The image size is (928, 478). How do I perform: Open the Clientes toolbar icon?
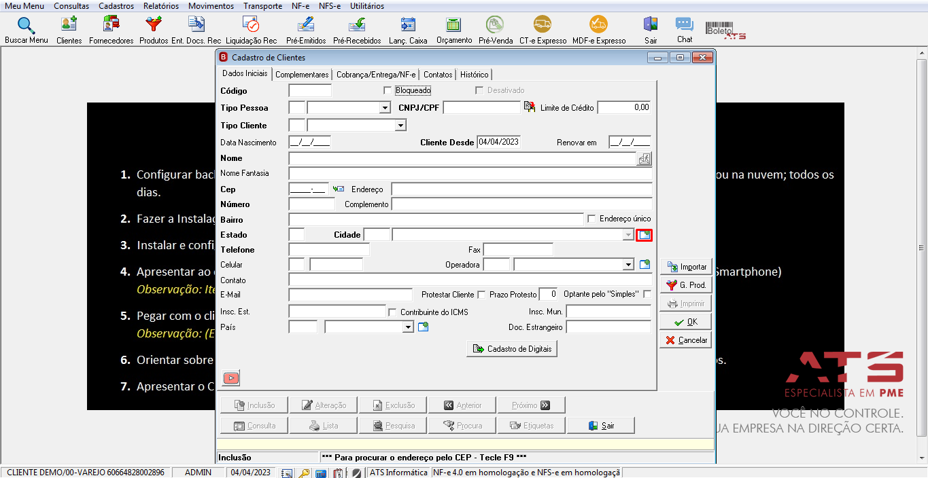[x=69, y=24]
